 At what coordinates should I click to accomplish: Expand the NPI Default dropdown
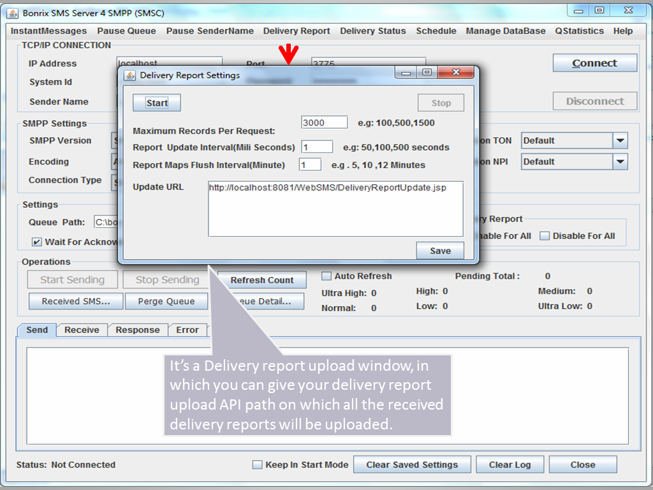coord(620,161)
